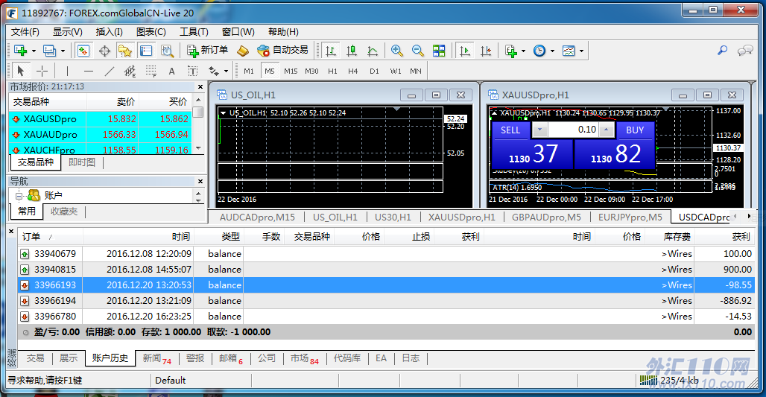This screenshot has width=766, height=397.
Task: Open the profiles icon in toolbar
Action: 49,51
